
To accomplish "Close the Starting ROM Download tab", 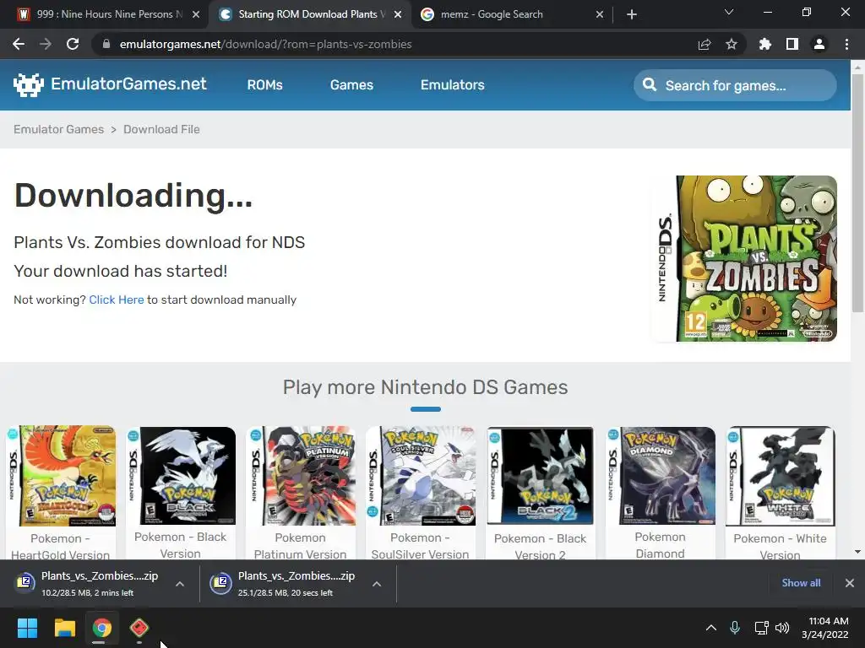I will tap(398, 14).
